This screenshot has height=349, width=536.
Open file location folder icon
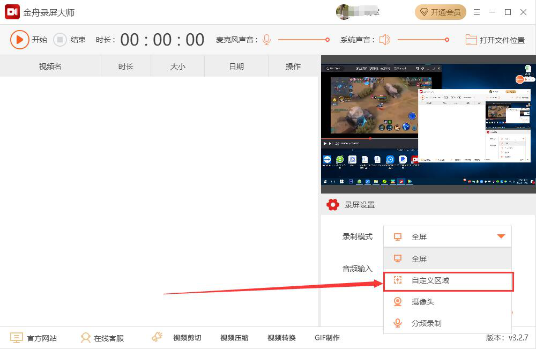(471, 40)
